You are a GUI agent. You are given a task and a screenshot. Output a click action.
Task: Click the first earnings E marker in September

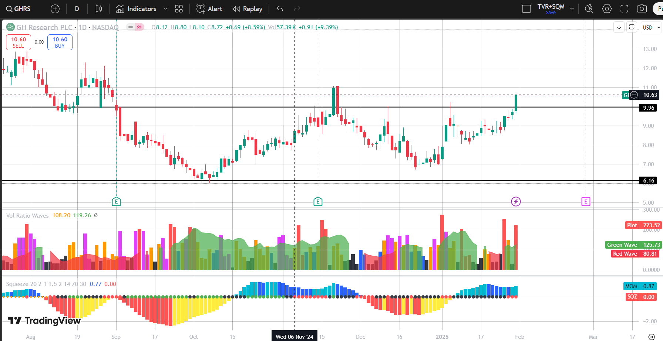click(x=116, y=201)
